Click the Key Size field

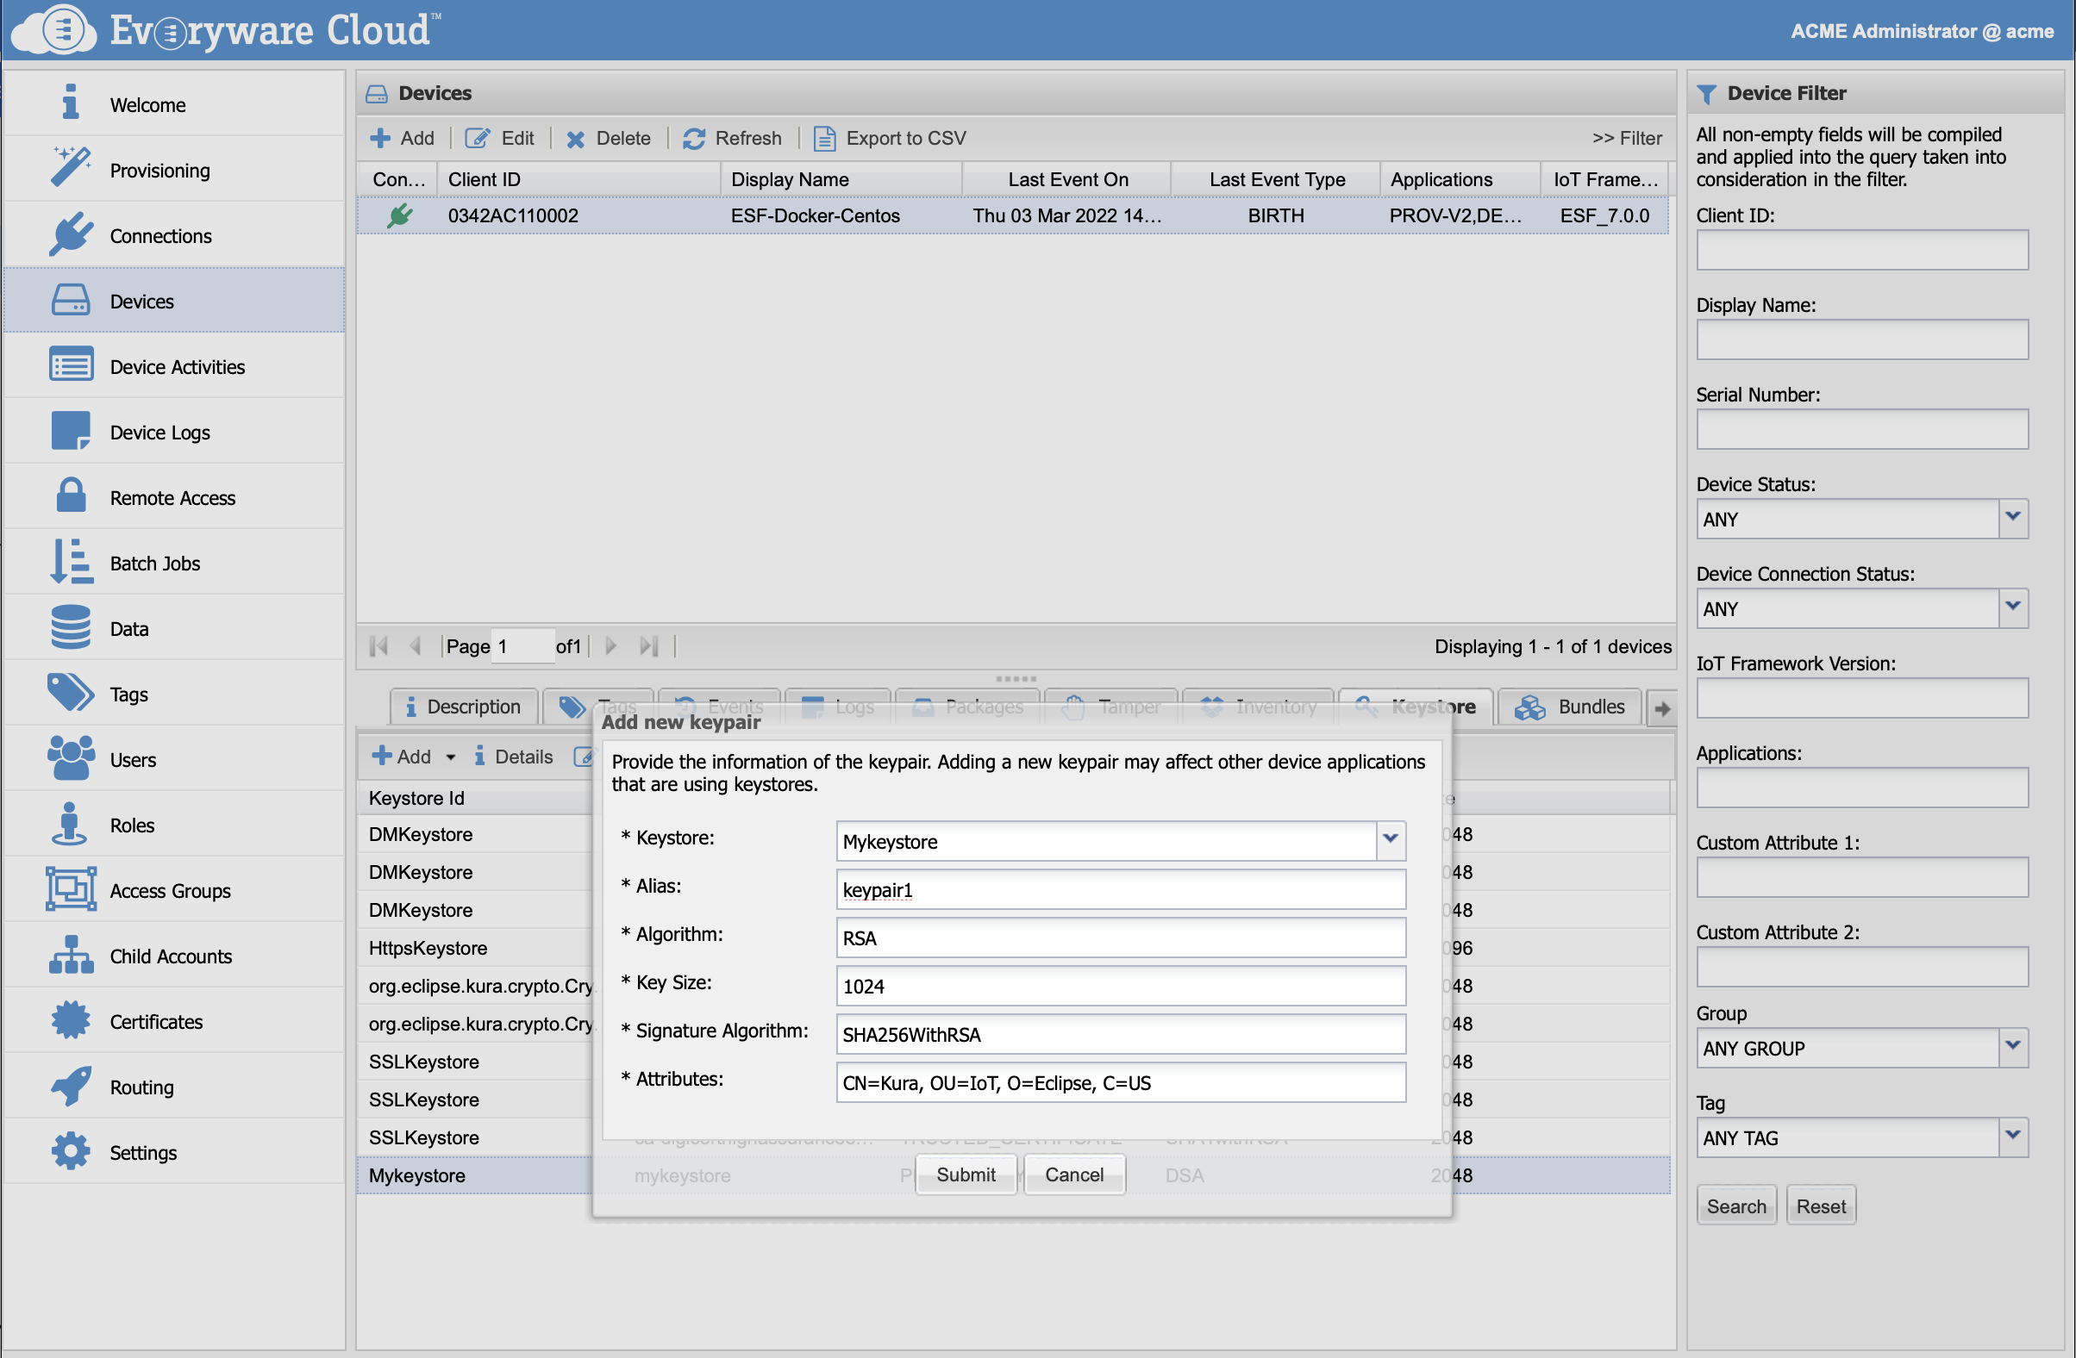click(x=1121, y=986)
